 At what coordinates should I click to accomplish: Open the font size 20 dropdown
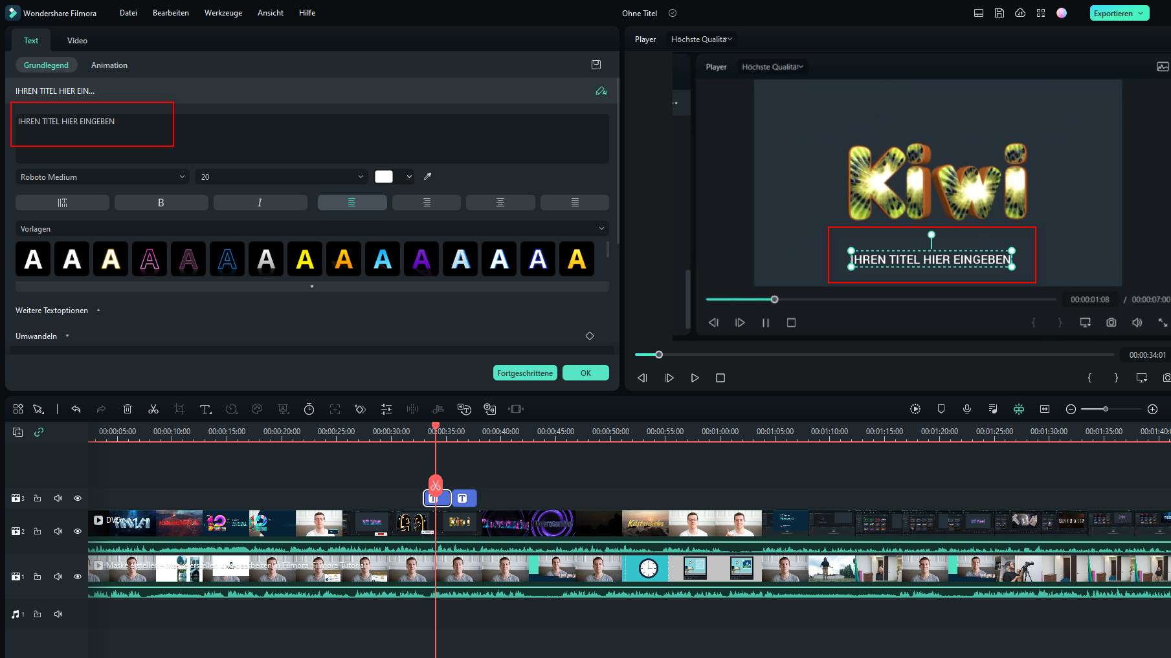pos(282,177)
